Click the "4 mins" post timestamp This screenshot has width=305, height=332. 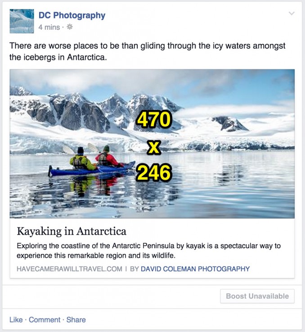click(x=49, y=27)
